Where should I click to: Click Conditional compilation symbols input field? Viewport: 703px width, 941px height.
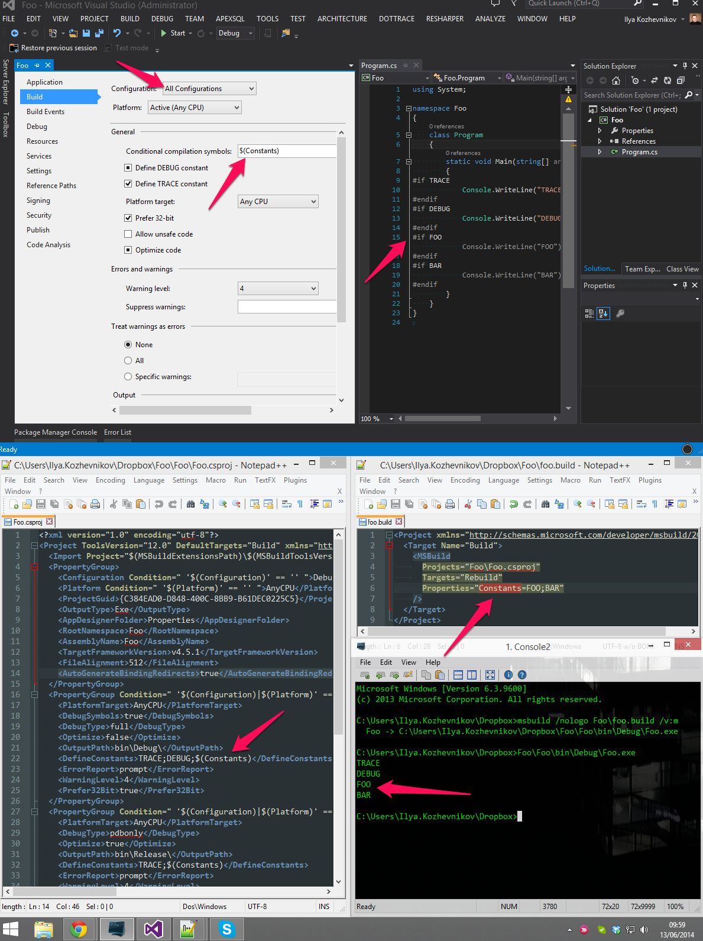point(287,151)
